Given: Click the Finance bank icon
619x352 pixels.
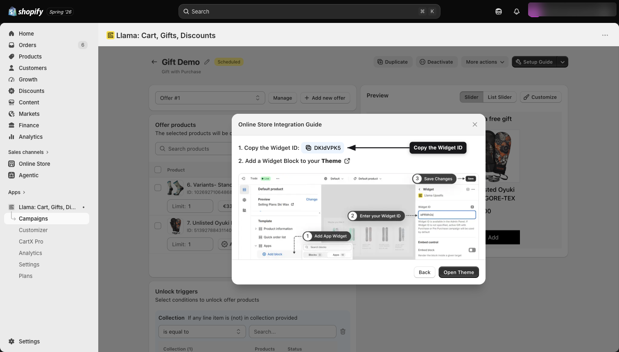Looking at the screenshot, I should pos(11,125).
